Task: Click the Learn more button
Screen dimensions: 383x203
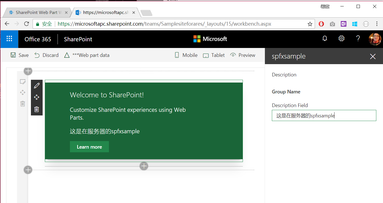Action: coord(89,147)
